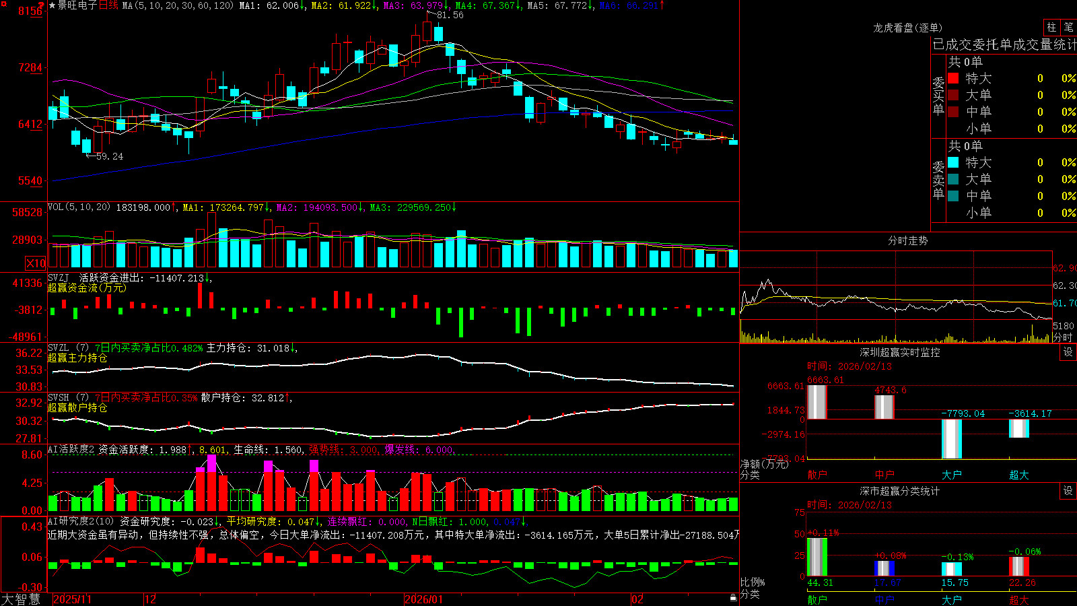Click the 龙虎看盘(逐单) panel title
Image resolution: width=1077 pixels, height=606 pixels.
(907, 28)
